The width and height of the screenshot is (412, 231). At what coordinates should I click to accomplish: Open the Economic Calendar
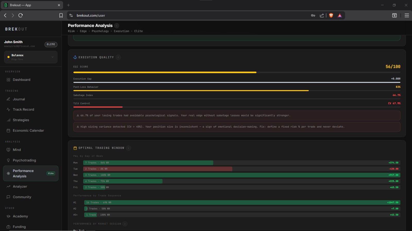(28, 131)
